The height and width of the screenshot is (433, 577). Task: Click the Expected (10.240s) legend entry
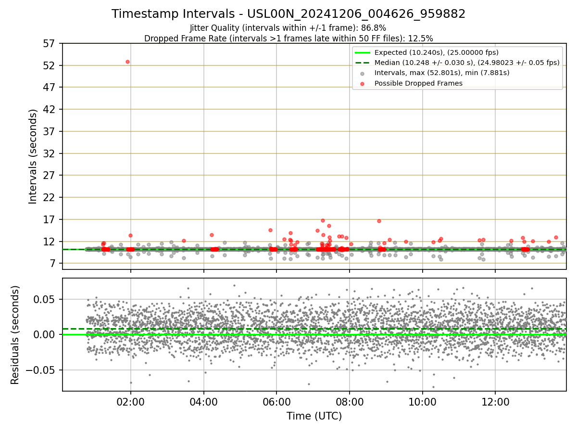[x=436, y=53]
